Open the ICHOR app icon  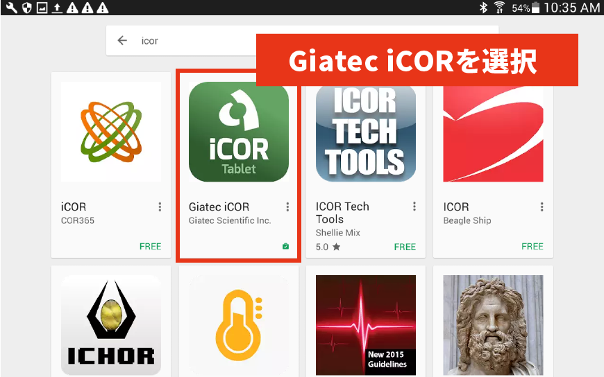click(x=111, y=325)
